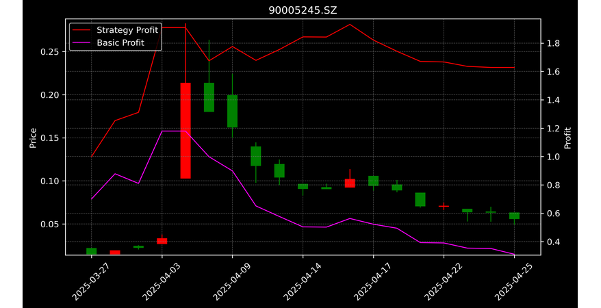The image size is (601, 308).
Task: Select the Strategy Profit legend label
Action: coord(127,30)
